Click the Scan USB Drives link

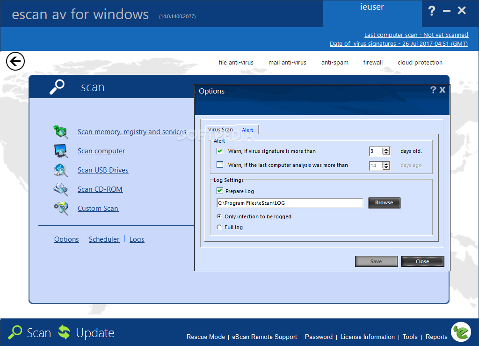(x=102, y=170)
